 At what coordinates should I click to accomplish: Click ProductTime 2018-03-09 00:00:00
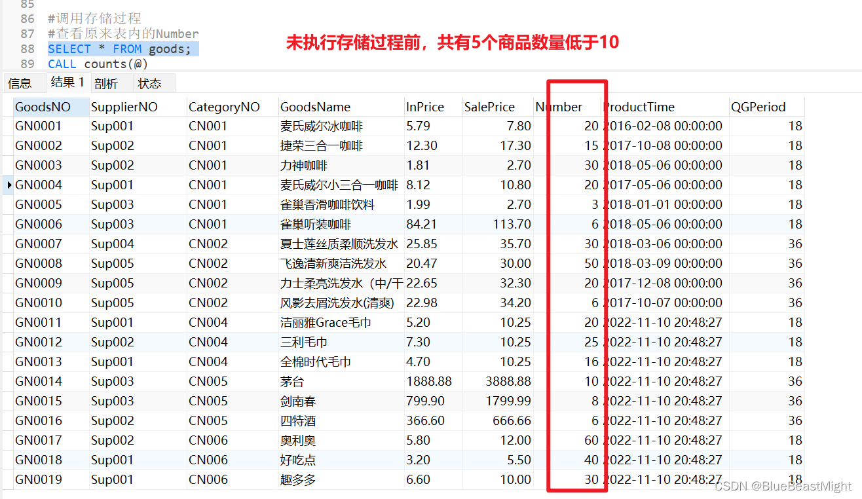(x=663, y=263)
